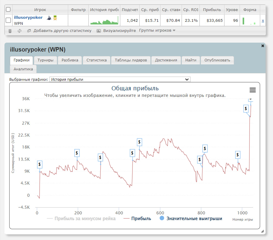
Task: Tick the select-all checkbox in table header
Action: coord(8,10)
